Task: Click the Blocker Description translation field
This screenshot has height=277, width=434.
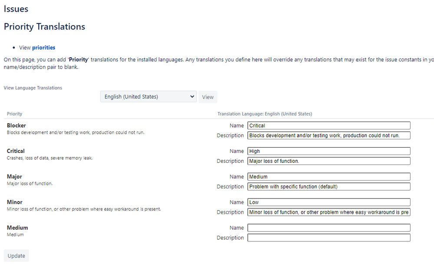Action: click(x=329, y=135)
